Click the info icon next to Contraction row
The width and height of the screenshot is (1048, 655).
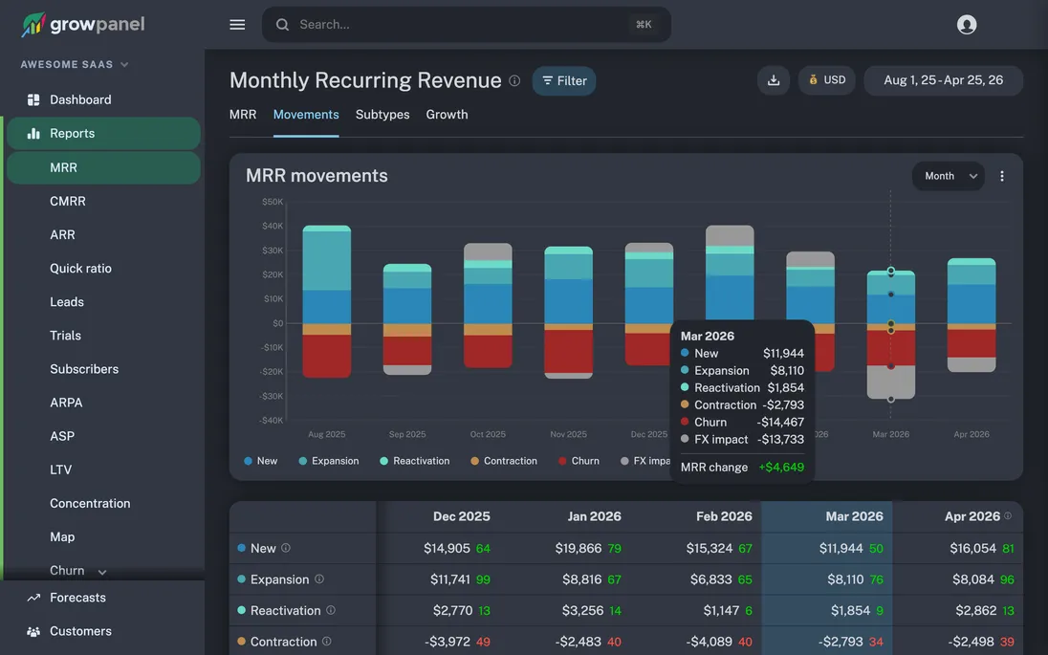326,641
